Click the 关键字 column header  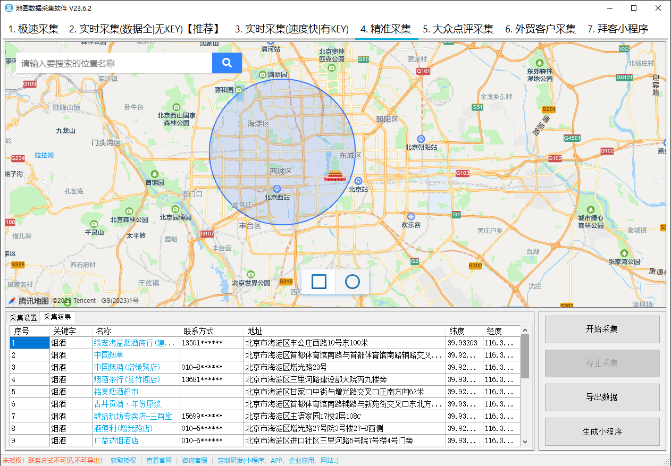[70, 331]
